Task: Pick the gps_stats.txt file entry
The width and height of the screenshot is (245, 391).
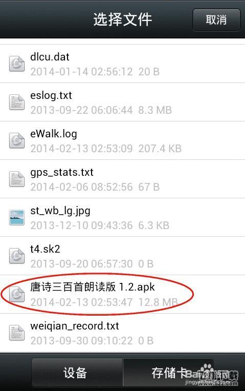Action: (123, 179)
